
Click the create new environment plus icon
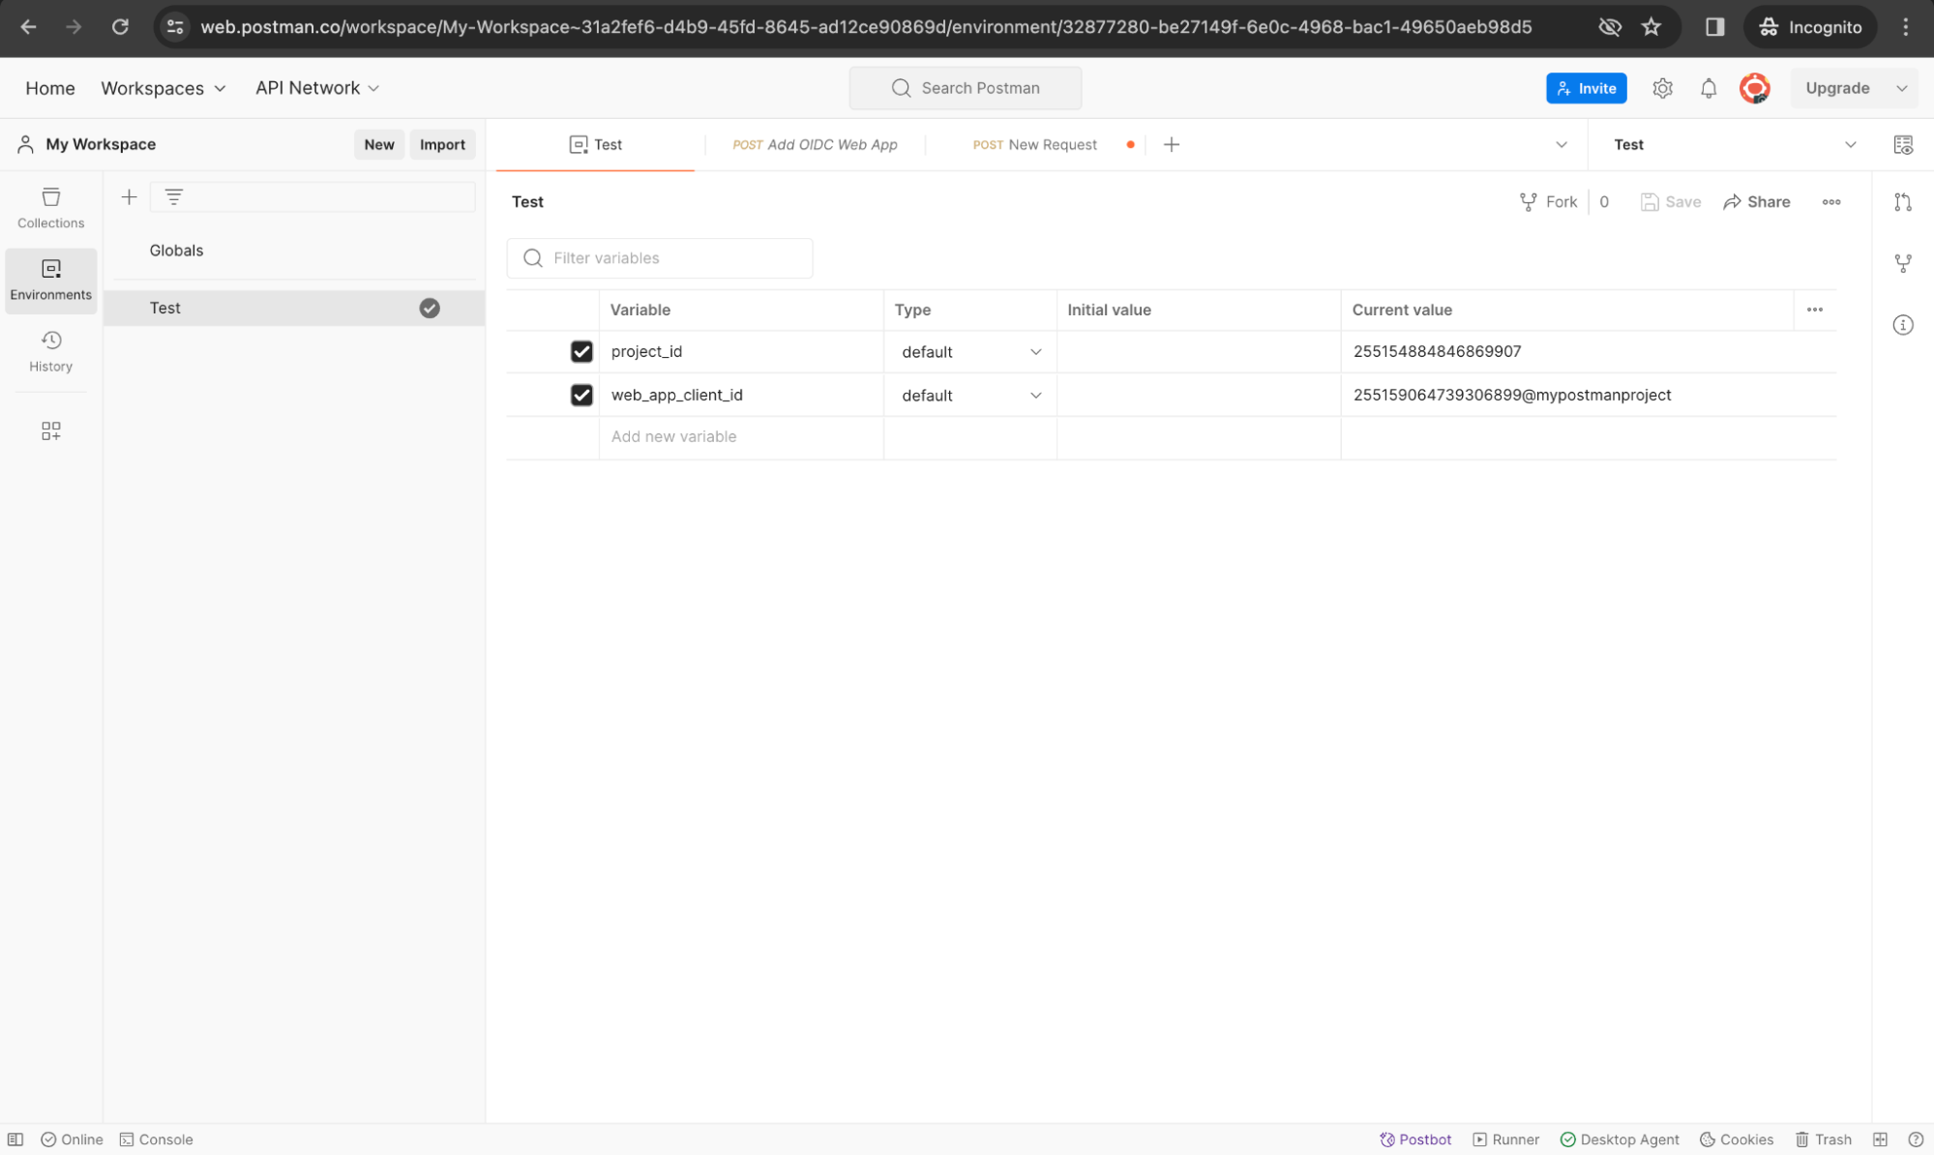click(129, 197)
